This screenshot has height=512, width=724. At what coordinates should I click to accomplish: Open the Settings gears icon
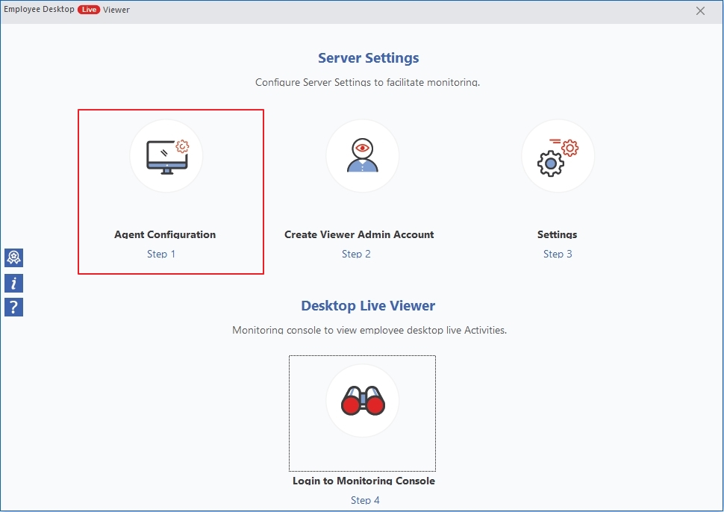tap(558, 156)
